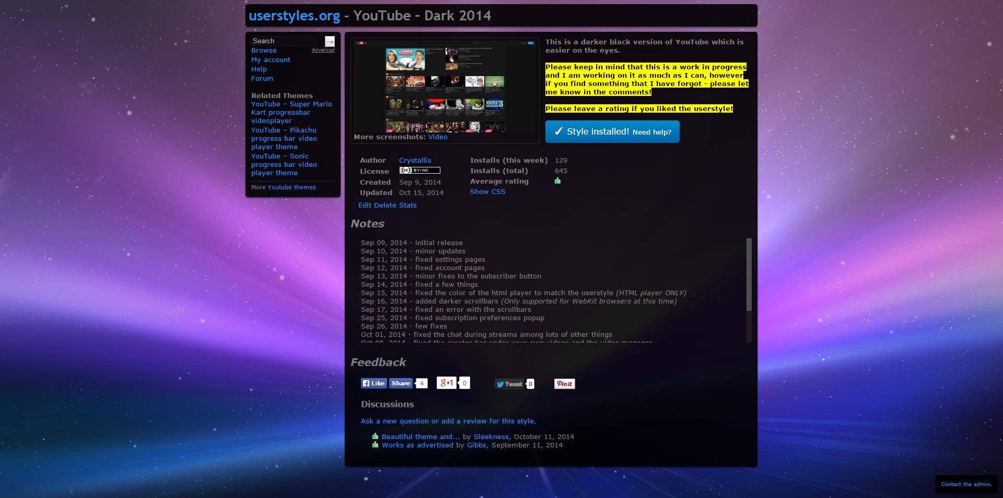Click thumbs-up icon beside 'Beautiful theme and...'

[x=375, y=436]
